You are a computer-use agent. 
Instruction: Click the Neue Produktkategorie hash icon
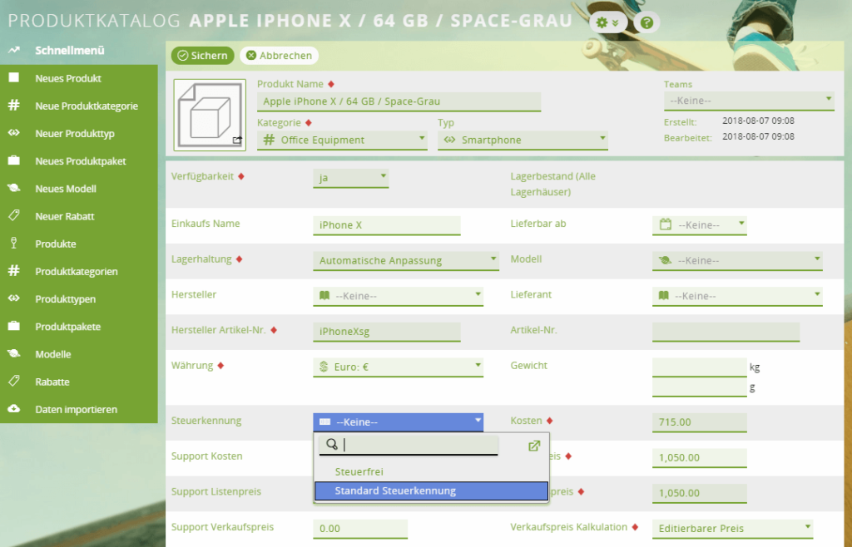14,106
